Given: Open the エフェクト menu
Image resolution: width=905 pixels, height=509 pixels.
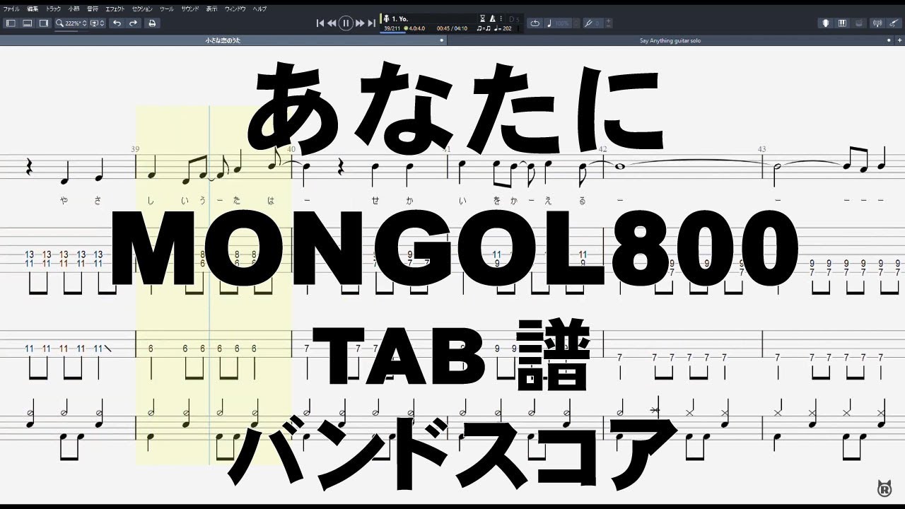Looking at the screenshot, I should pos(115,8).
